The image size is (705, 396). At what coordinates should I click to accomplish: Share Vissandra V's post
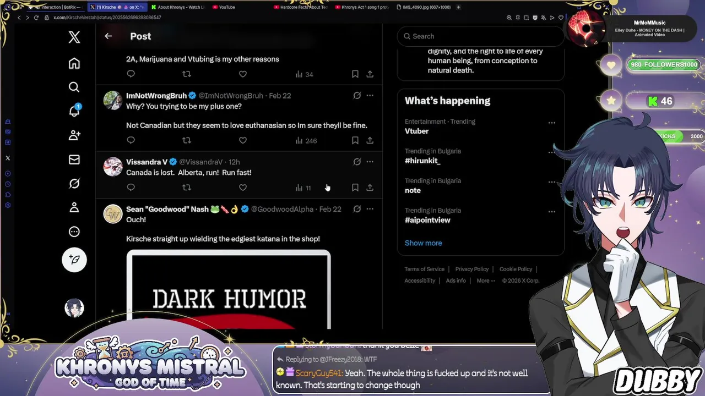[x=370, y=188]
